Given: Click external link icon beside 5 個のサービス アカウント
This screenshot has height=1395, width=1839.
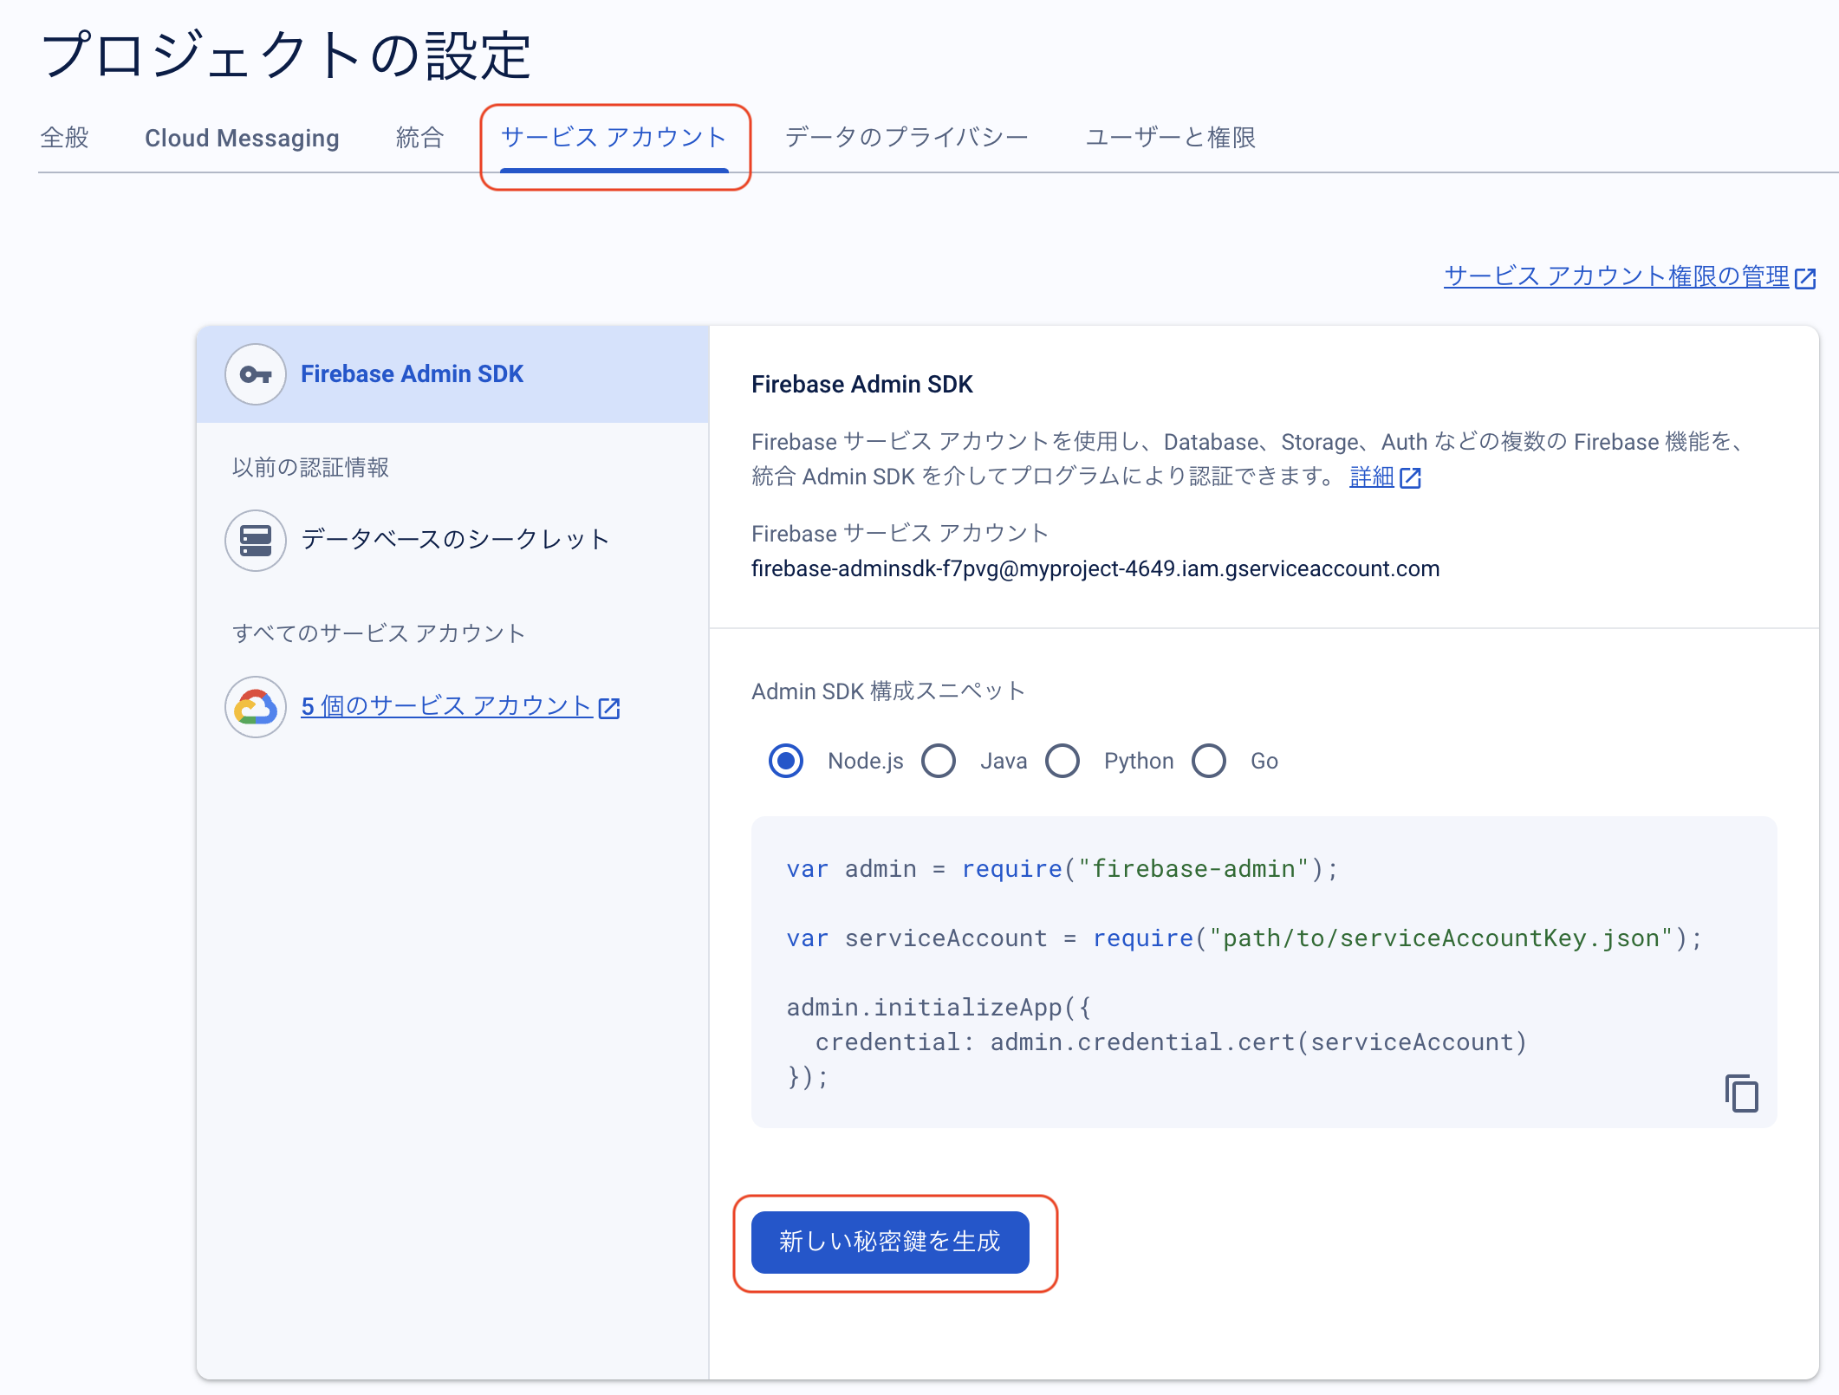Looking at the screenshot, I should click(610, 706).
